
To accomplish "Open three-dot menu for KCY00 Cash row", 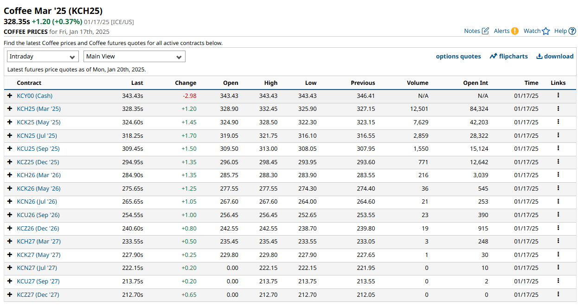I will pyautogui.click(x=558, y=96).
